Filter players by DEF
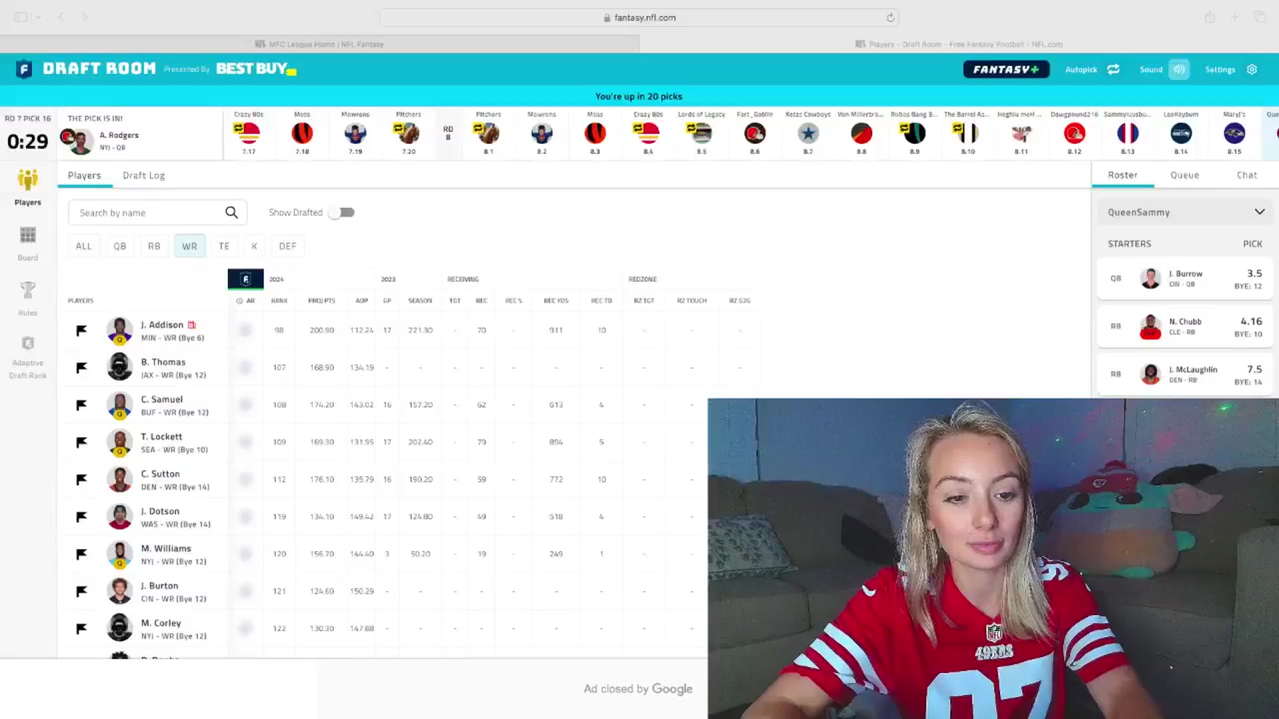The width and height of the screenshot is (1279, 719). [x=288, y=246]
